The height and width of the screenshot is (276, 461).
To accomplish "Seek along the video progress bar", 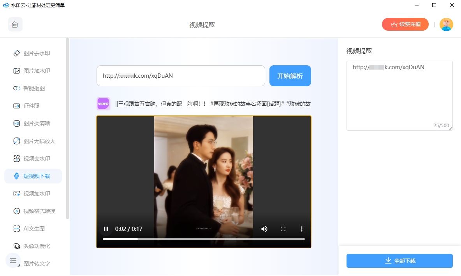I will [204, 239].
